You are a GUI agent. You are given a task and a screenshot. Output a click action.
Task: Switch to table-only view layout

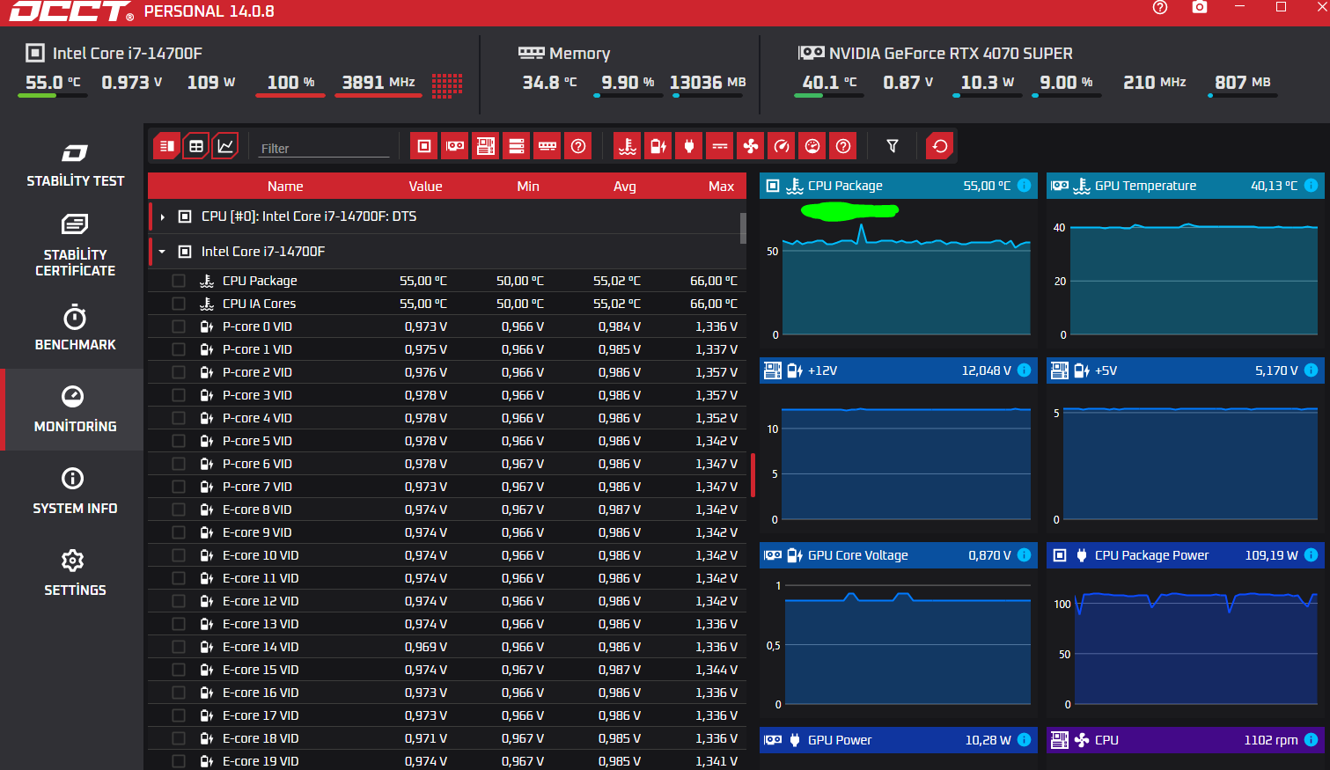[x=196, y=146]
